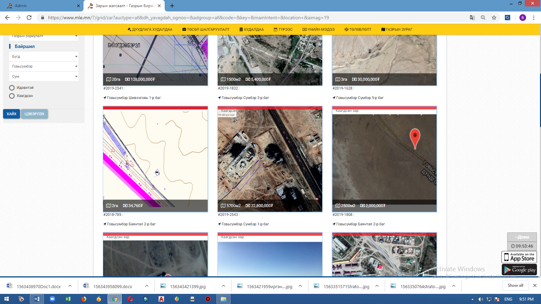
Task: Open listing thumbnail 2500м2 2,000,000₮
Action: 384,159
